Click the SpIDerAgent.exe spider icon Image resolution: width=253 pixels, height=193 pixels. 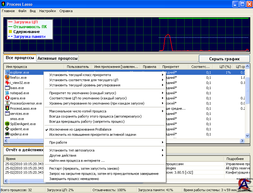click(7, 124)
